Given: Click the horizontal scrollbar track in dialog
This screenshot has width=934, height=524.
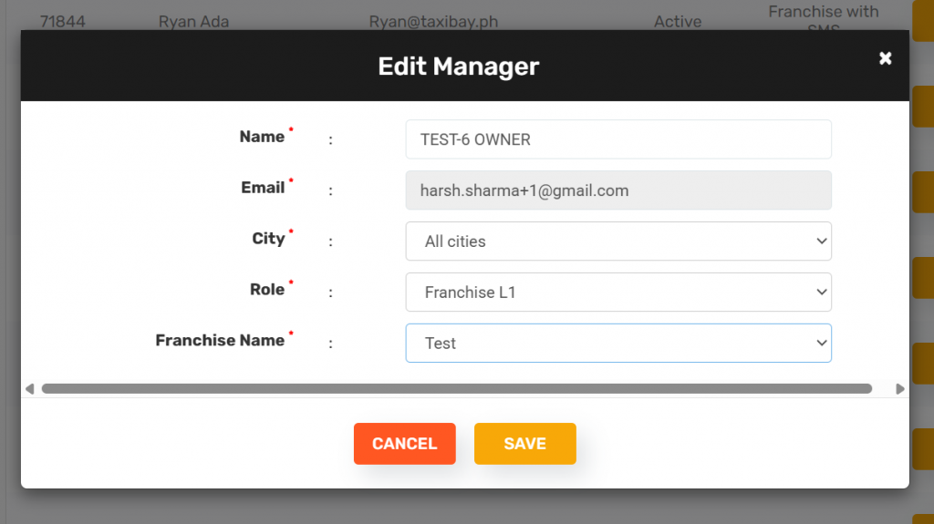Looking at the screenshot, I should coord(456,389).
